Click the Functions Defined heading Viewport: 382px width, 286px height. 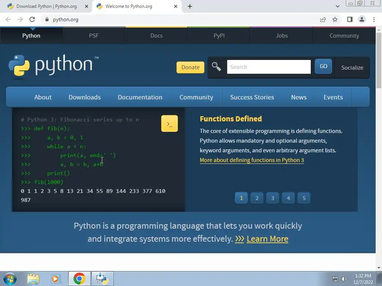(x=231, y=119)
